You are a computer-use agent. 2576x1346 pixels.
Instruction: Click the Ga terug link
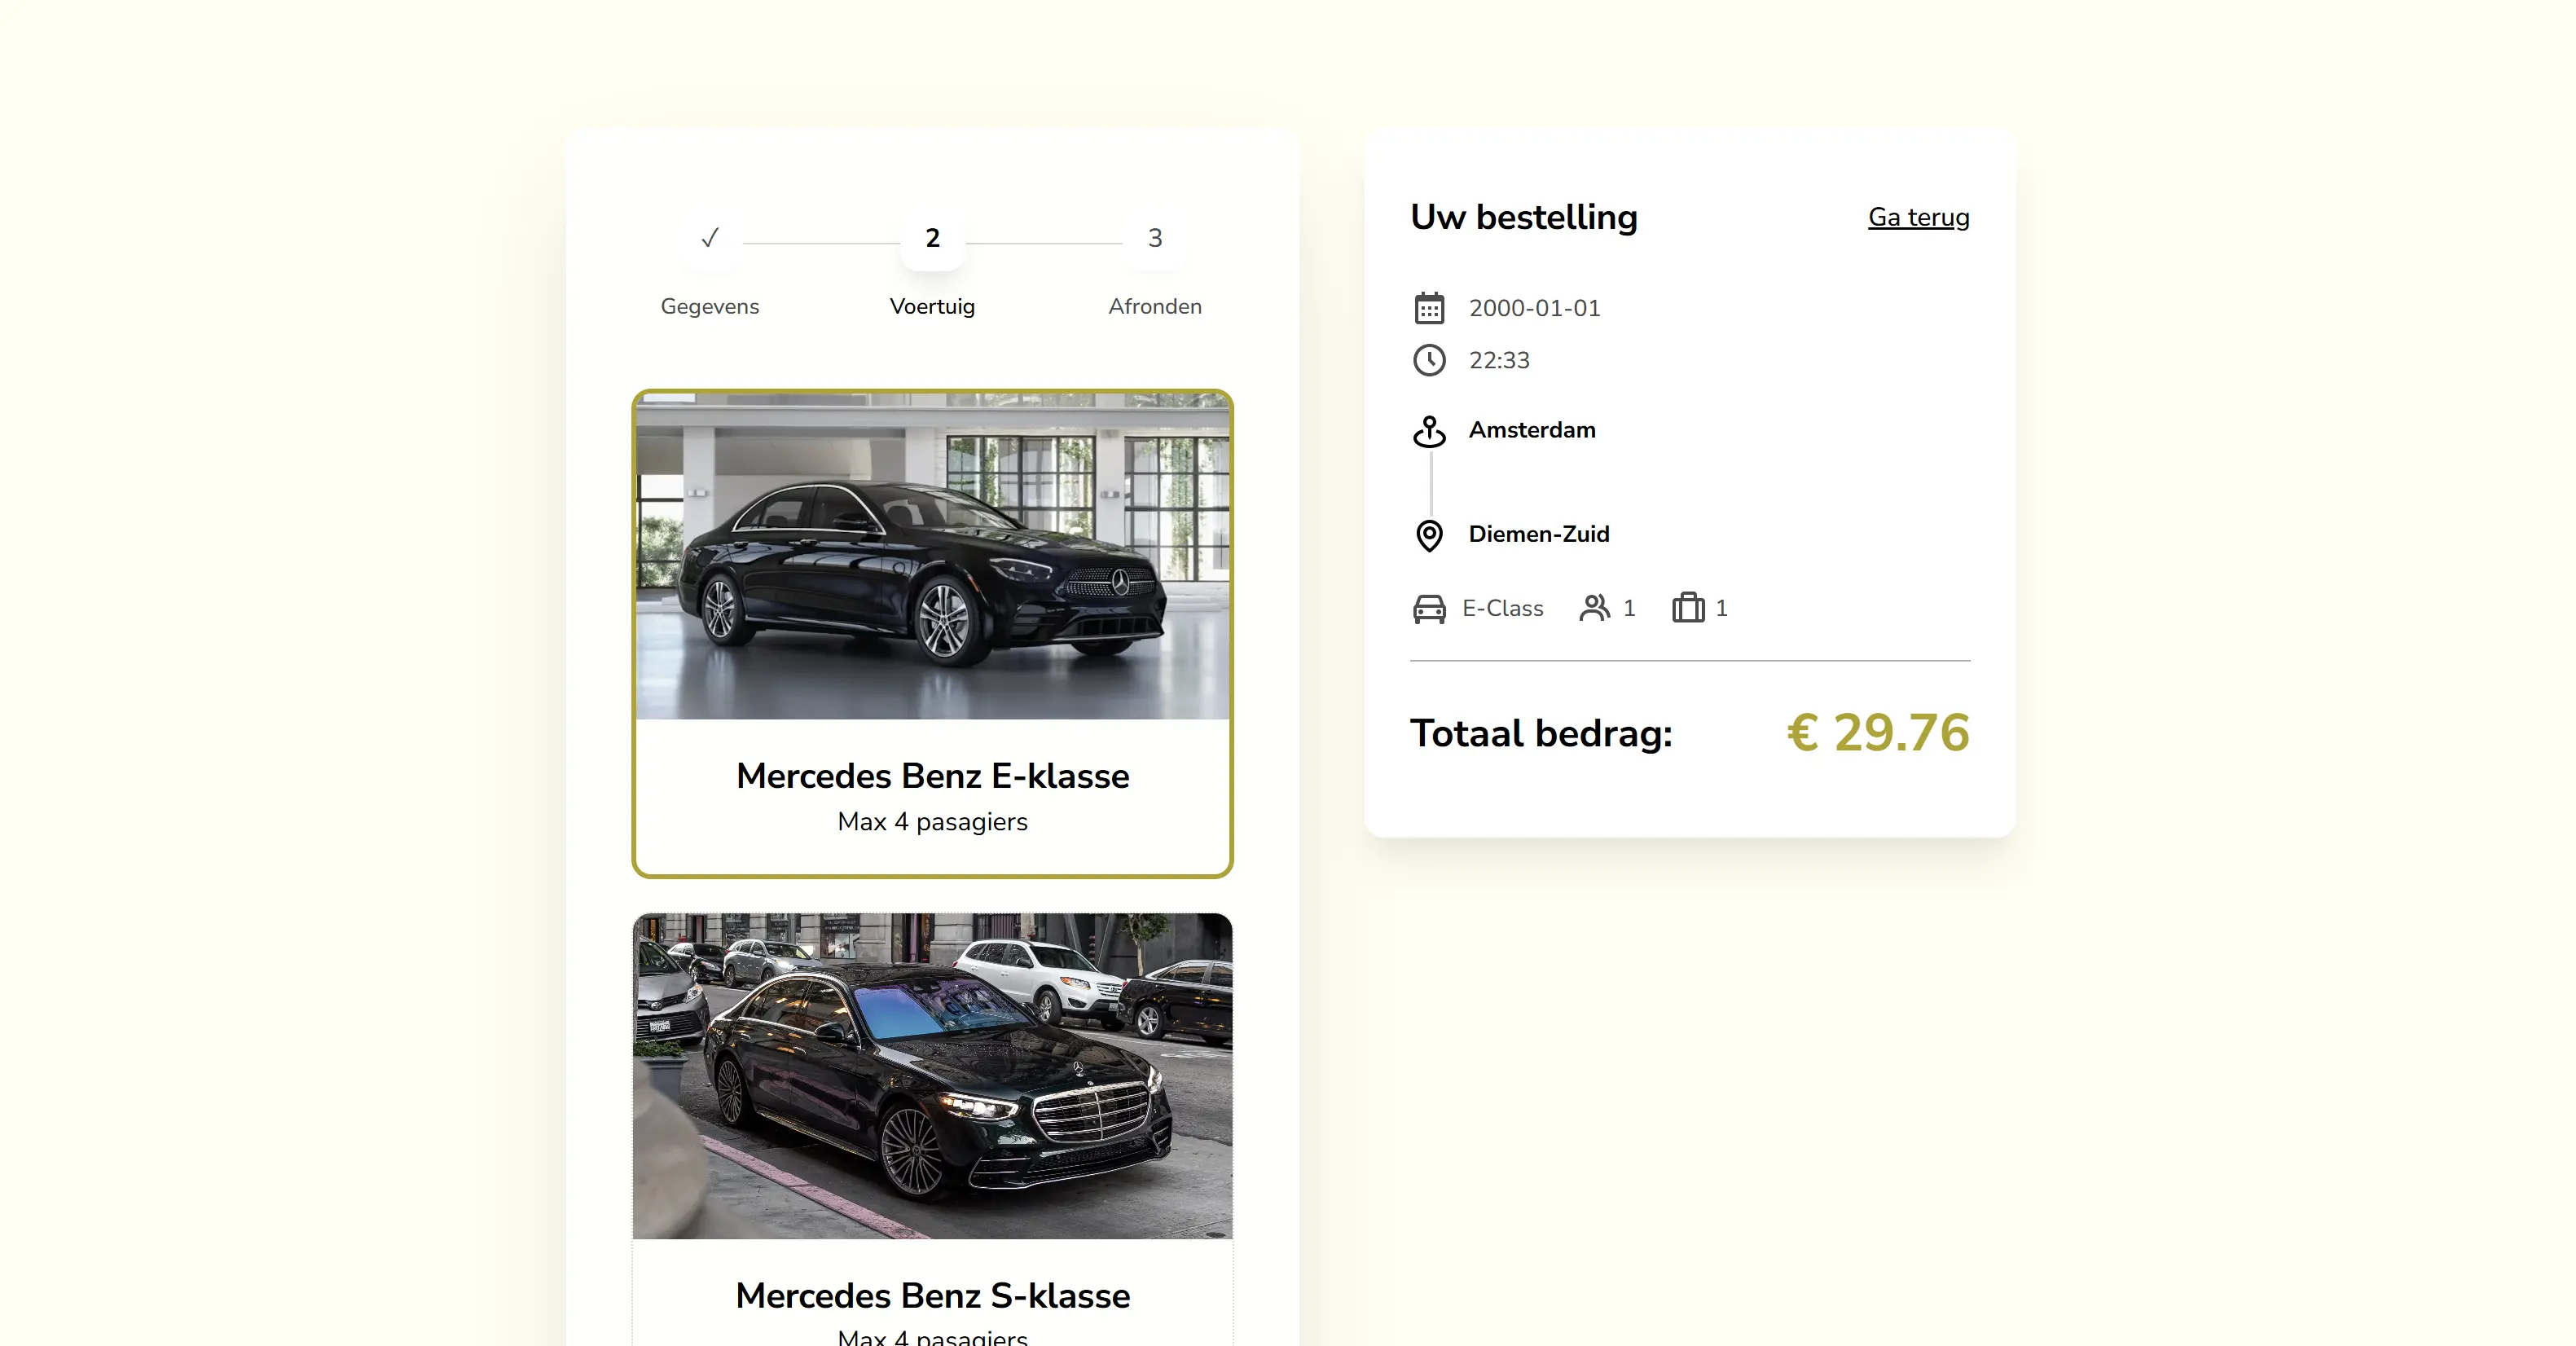[x=1917, y=217]
